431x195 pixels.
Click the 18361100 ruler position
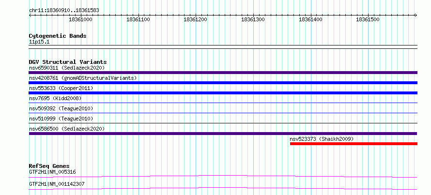[138, 19]
